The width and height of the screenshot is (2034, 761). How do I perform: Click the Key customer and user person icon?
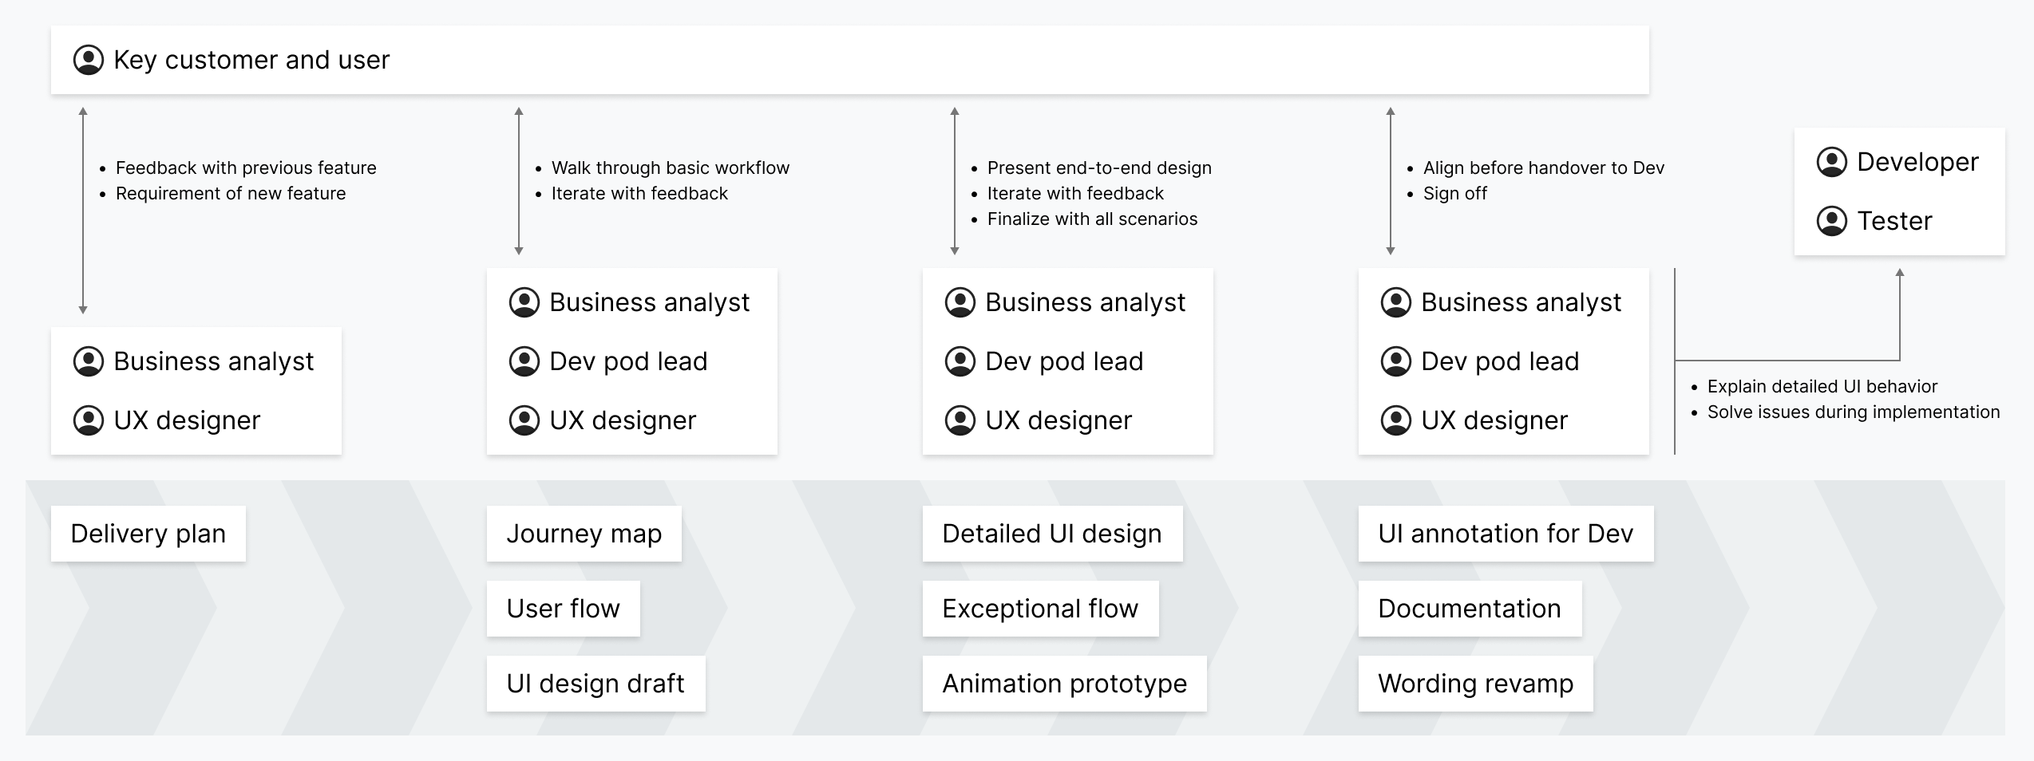point(89,60)
